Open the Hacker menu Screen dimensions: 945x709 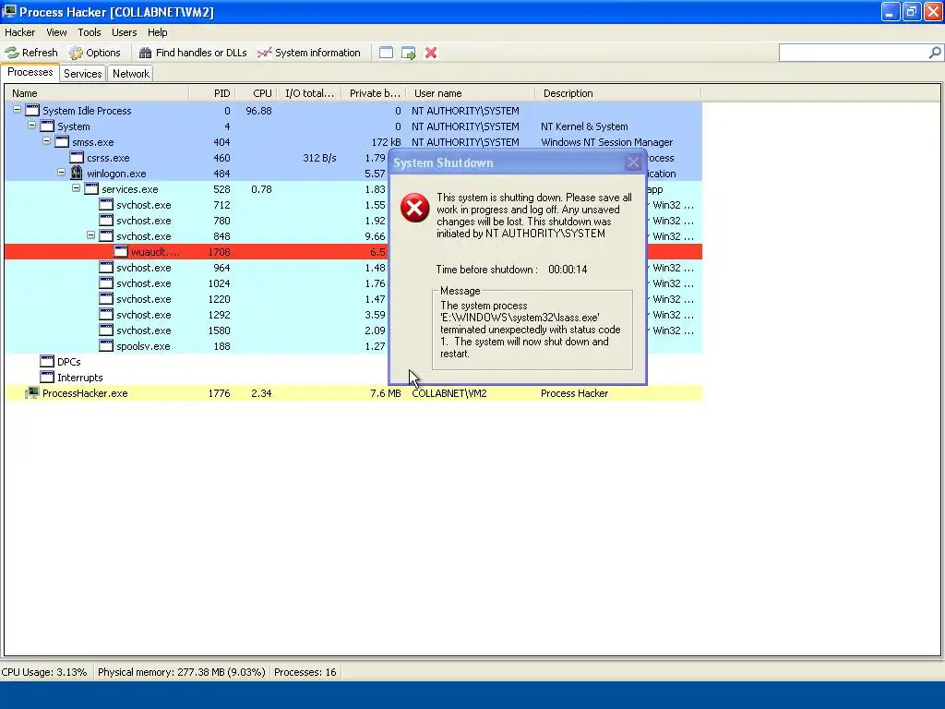[20, 32]
